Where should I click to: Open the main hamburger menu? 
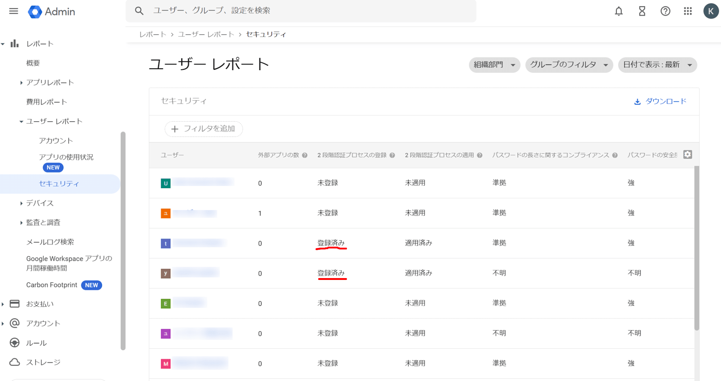pyautogui.click(x=14, y=11)
